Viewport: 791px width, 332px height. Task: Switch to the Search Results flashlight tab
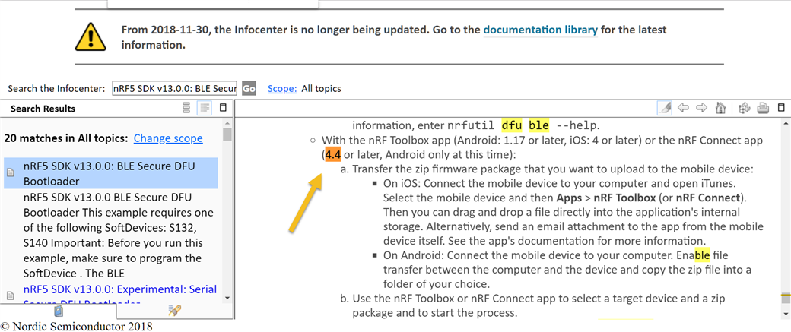click(x=174, y=311)
